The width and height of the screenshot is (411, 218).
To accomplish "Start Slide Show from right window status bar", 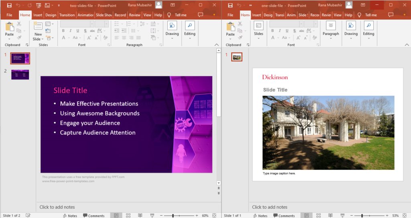I will tap(342, 216).
